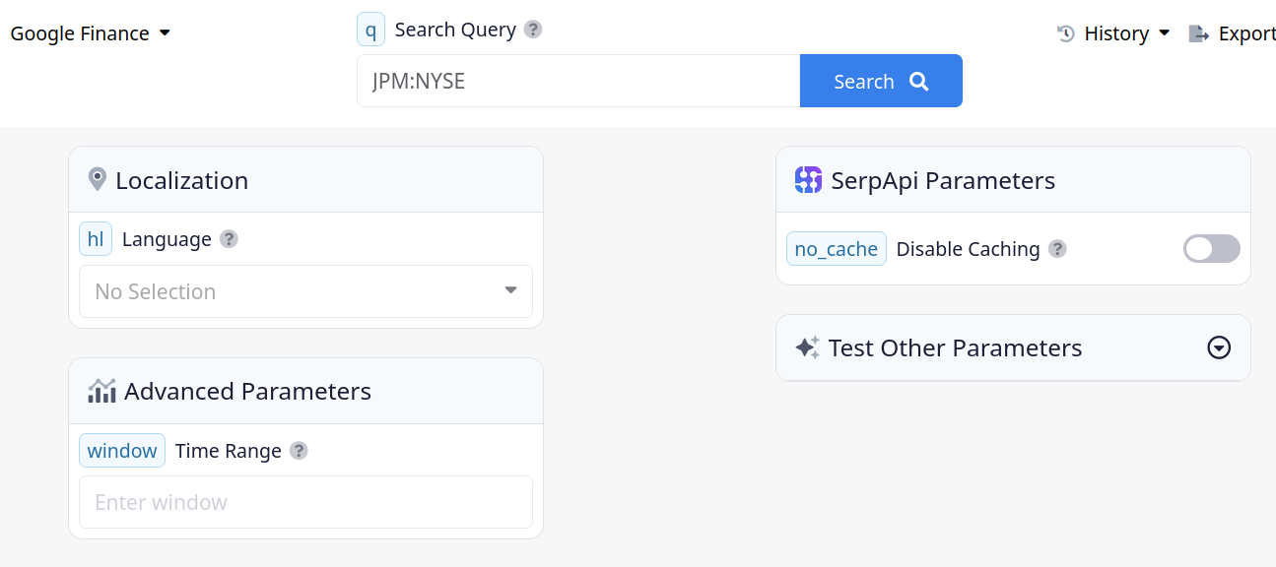Screen dimensions: 1276x567
Task: Click the SerpApi Parameters logo icon
Action: (808, 180)
